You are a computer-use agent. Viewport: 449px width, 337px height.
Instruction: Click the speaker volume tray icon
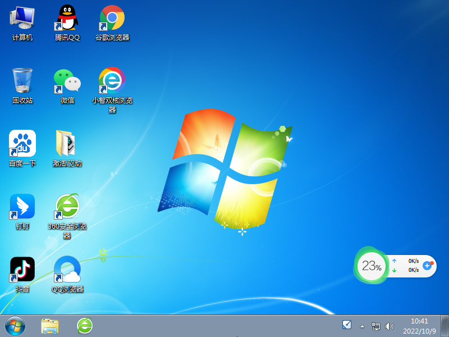[390, 326]
